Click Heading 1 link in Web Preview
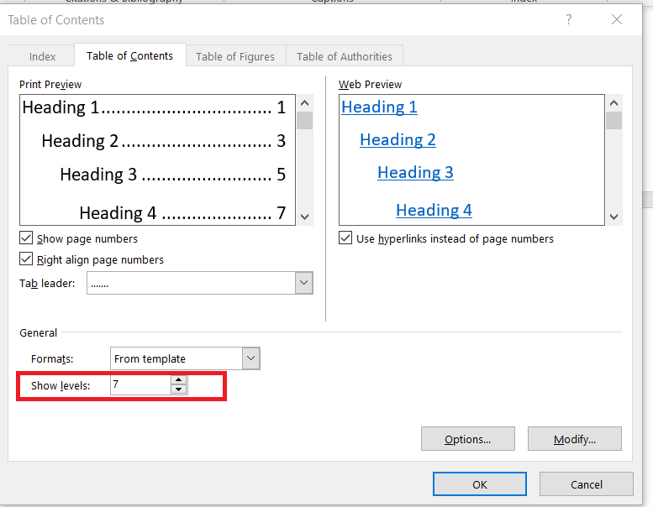Viewport: 653px width, 507px height. [x=379, y=107]
